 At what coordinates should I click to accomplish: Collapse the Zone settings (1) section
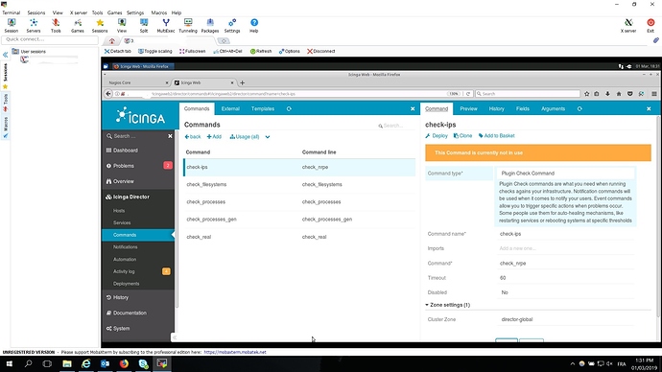tap(447, 305)
